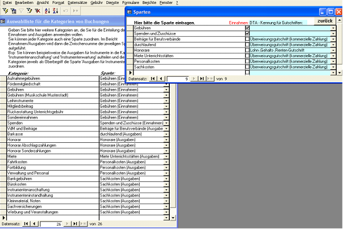Expand DTA-Kennung dropdown for Personalkosten
The height and width of the screenshot is (229, 343).
pos(333,62)
